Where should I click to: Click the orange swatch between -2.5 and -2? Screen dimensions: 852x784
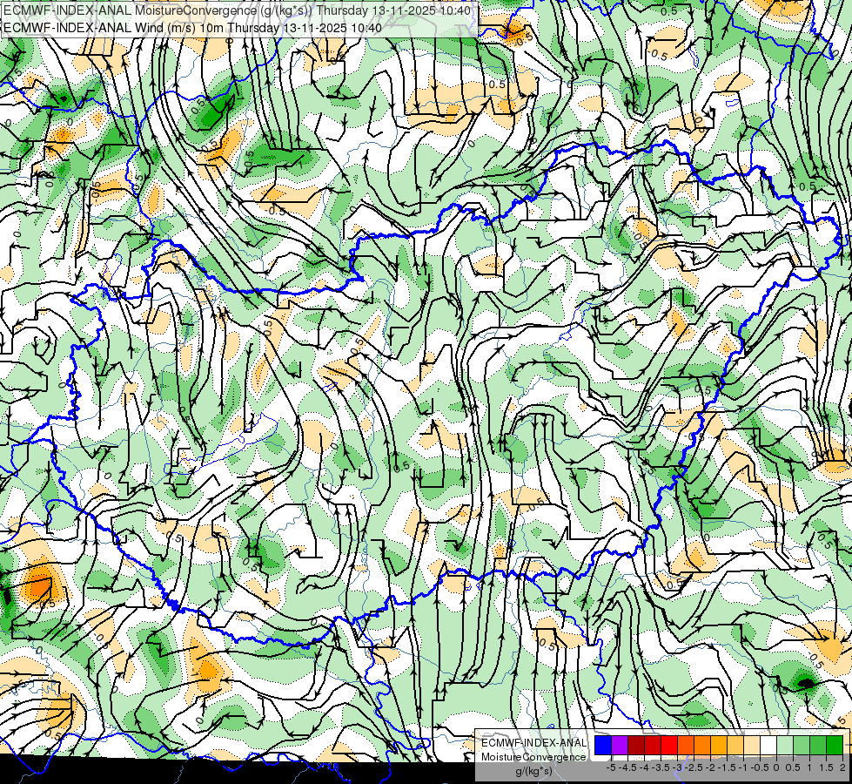click(x=702, y=746)
